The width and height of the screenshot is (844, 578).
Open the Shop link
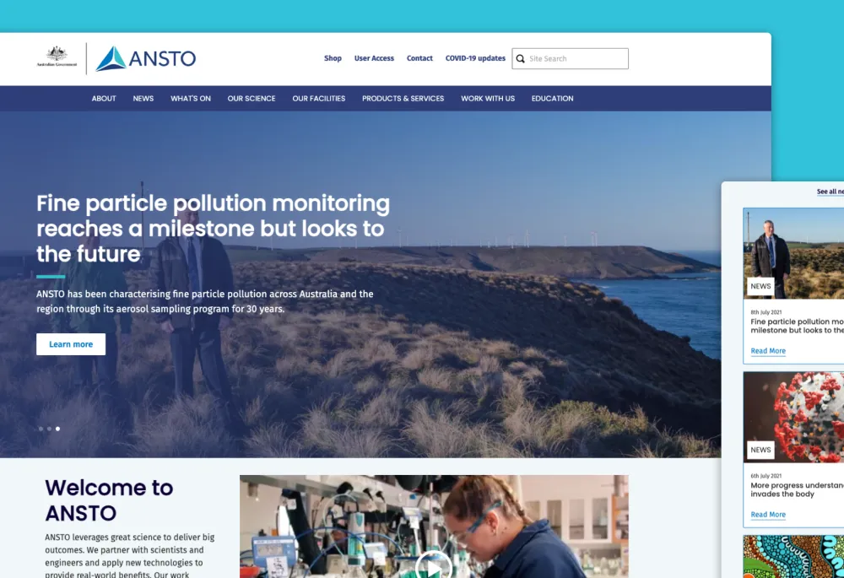click(333, 59)
